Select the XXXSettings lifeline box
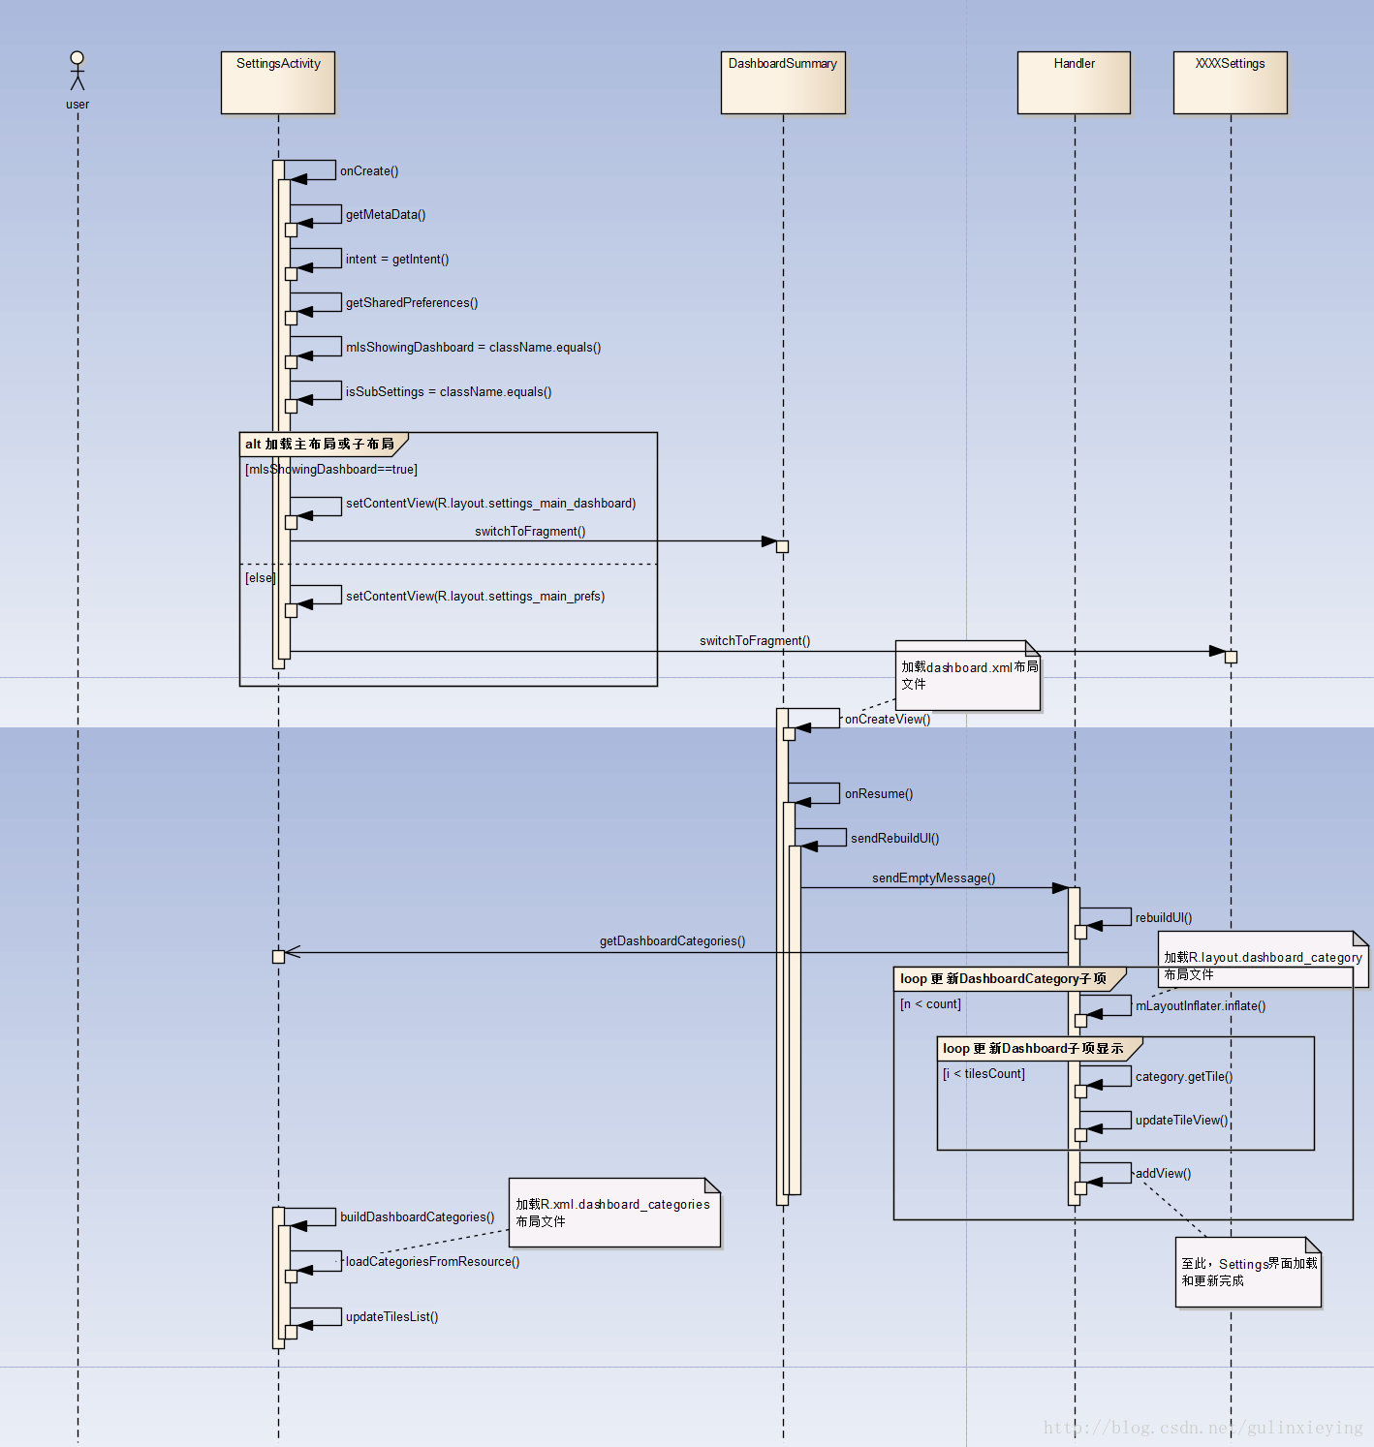Image resolution: width=1374 pixels, height=1447 pixels. [1231, 82]
